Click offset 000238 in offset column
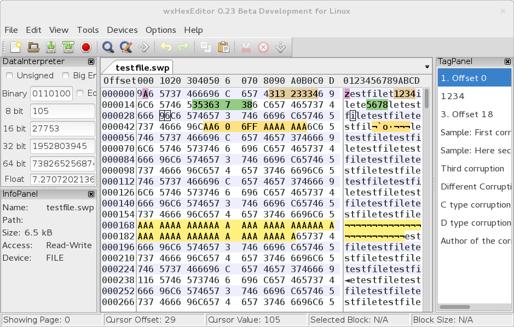 click(x=118, y=280)
